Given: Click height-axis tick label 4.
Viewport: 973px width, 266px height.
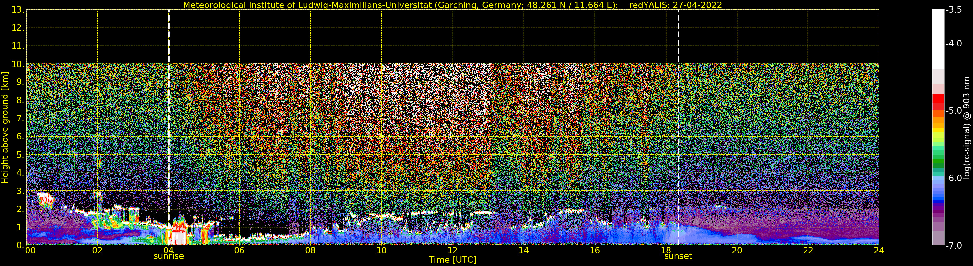Looking at the screenshot, I should click(20, 173).
